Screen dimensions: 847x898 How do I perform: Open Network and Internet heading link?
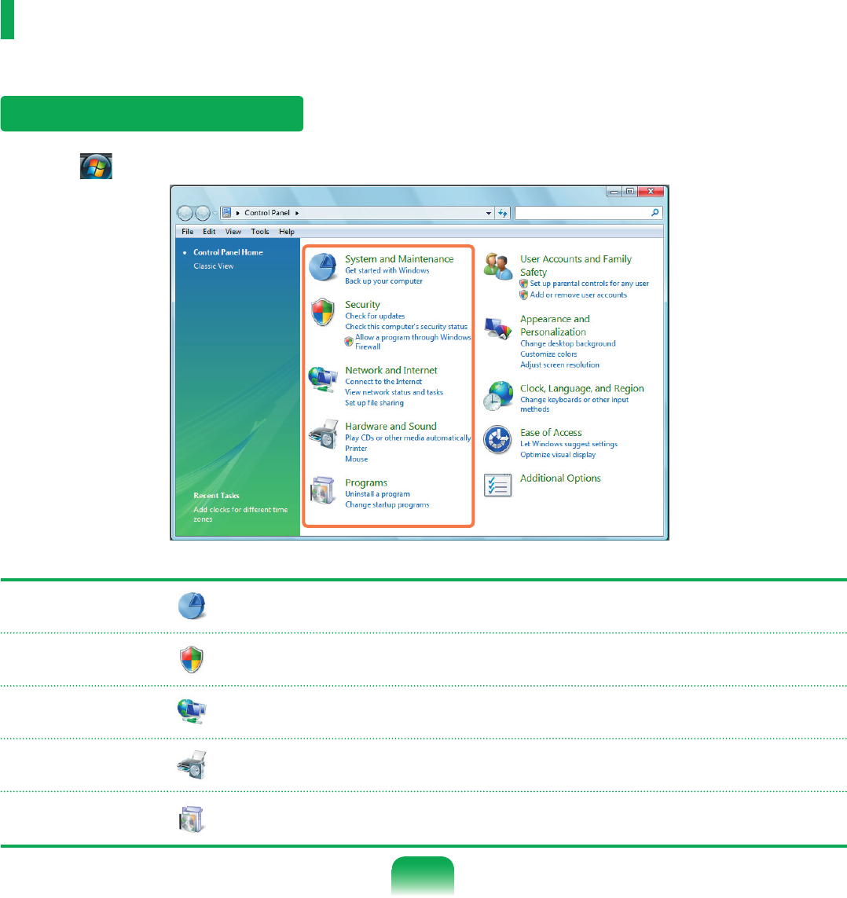(391, 371)
